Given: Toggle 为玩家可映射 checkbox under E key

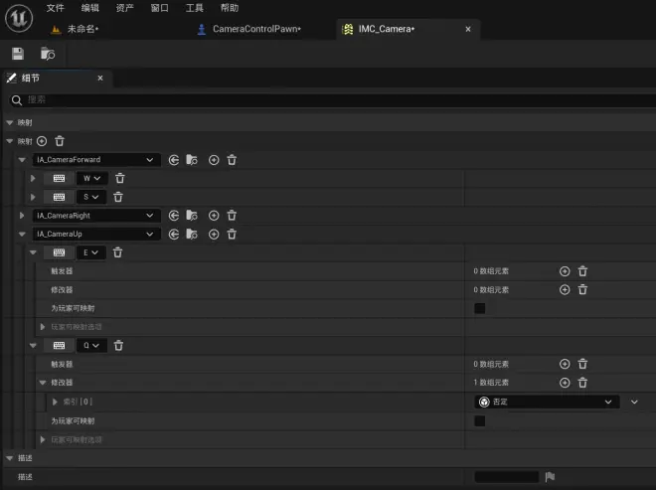Looking at the screenshot, I should [x=480, y=308].
